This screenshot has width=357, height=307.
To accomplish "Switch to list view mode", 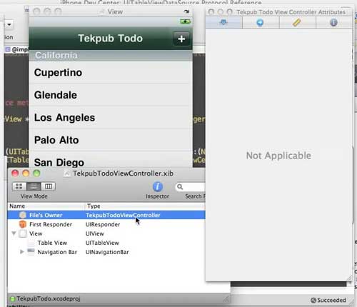I will [x=34, y=186].
